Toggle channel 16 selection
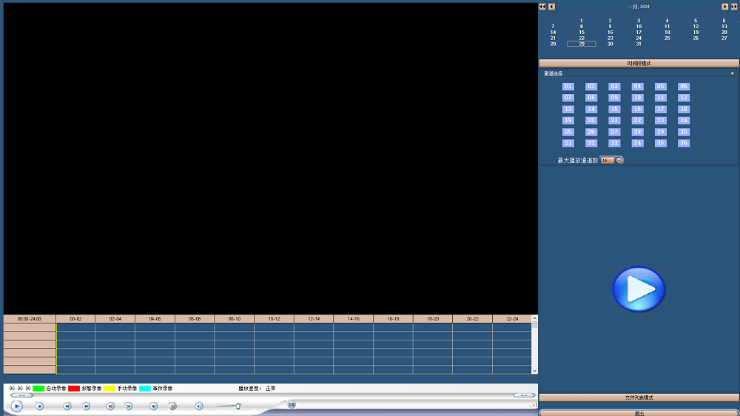This screenshot has width=740, height=416. [637, 110]
